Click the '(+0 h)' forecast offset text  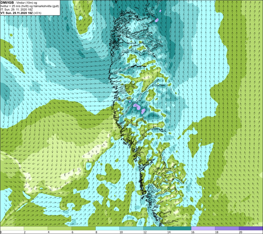point(37,13)
